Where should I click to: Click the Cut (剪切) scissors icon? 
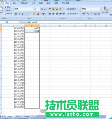tap(5, 7)
